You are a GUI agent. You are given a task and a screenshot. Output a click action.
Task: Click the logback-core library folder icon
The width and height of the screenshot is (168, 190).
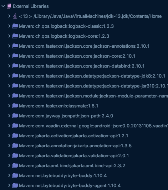15,36
